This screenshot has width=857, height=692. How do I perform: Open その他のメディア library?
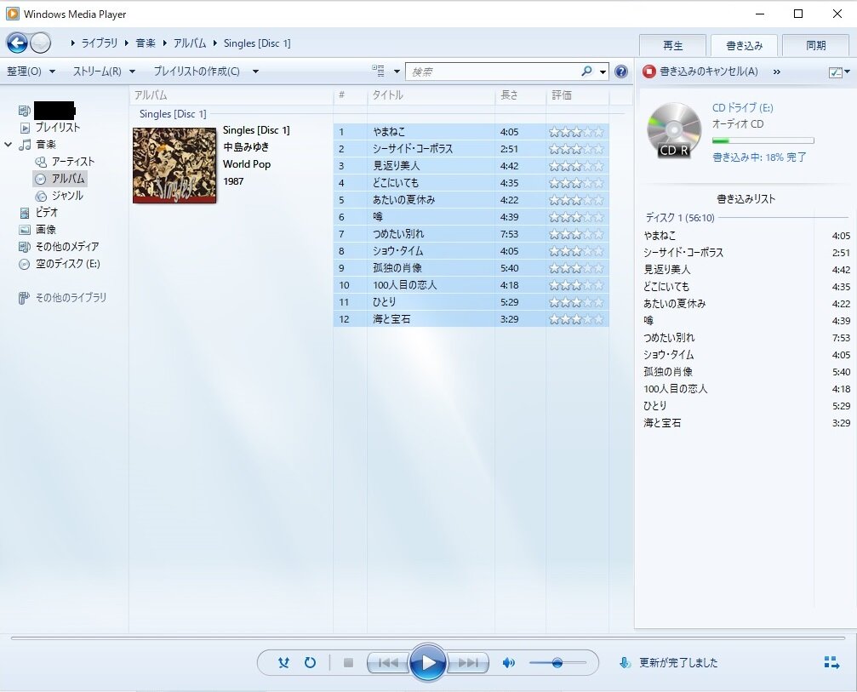click(x=66, y=247)
